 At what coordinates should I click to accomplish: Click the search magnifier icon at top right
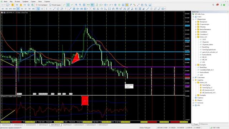click(213, 5)
